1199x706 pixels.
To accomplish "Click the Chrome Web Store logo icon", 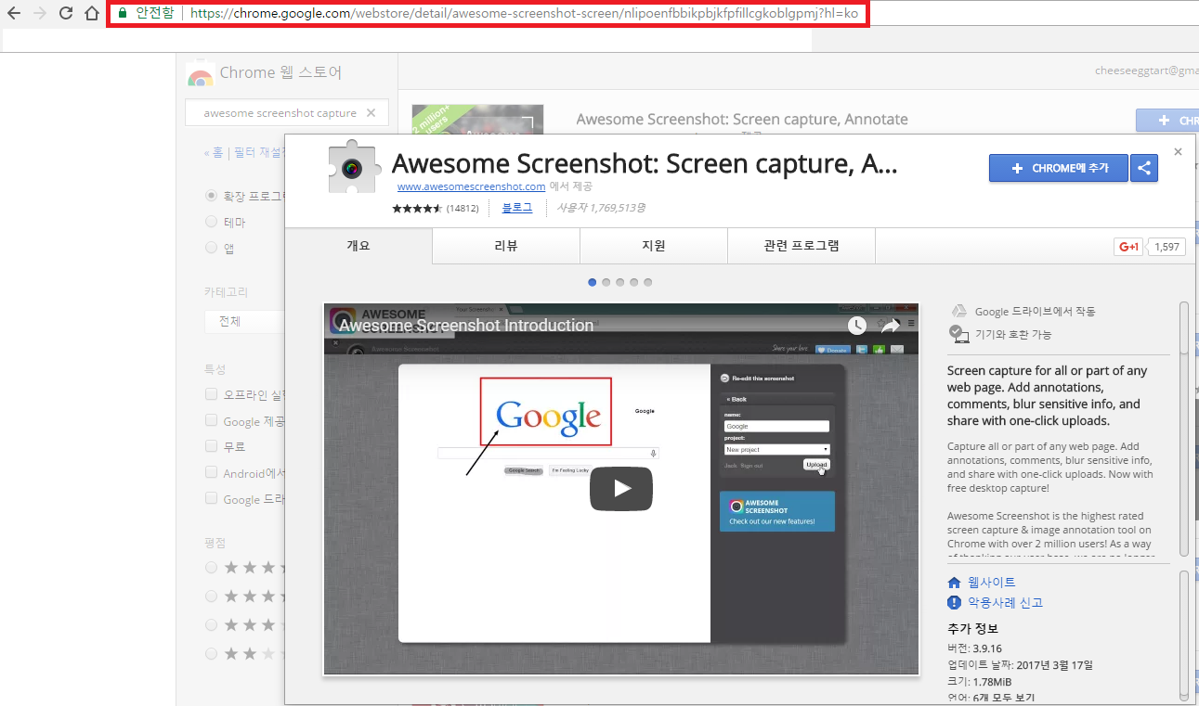I will pyautogui.click(x=200, y=74).
